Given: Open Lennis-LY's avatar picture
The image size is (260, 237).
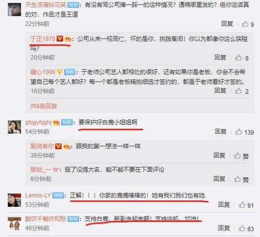Looking at the screenshot, I should tap(15, 200).
